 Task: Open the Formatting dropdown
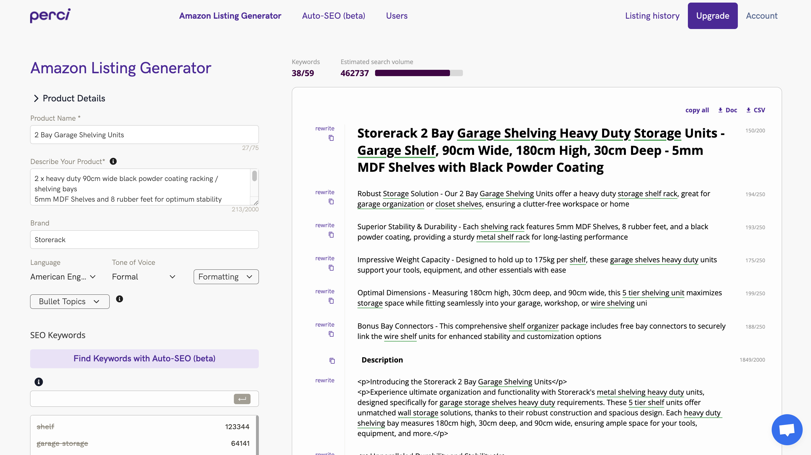pyautogui.click(x=226, y=277)
